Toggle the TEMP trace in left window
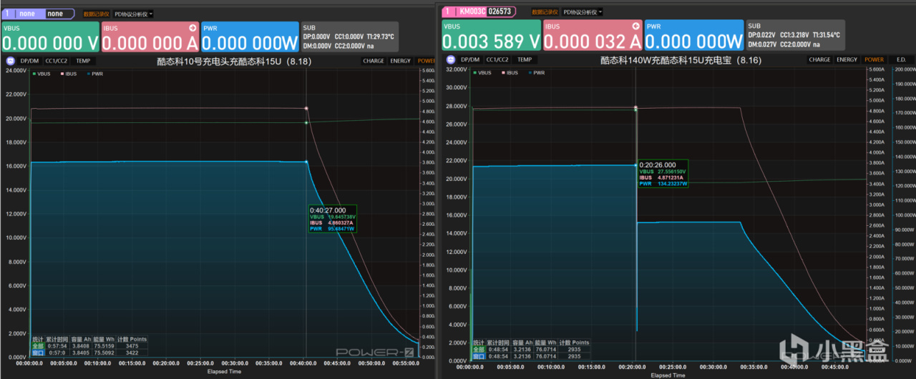The width and height of the screenshot is (916, 379). click(83, 61)
